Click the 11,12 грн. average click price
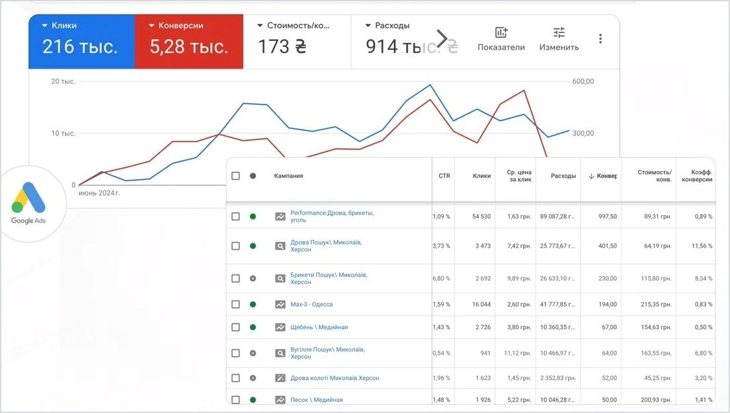 pyautogui.click(x=518, y=353)
